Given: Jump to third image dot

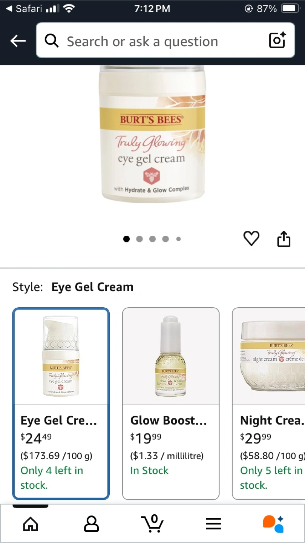Looking at the screenshot, I should point(152,239).
